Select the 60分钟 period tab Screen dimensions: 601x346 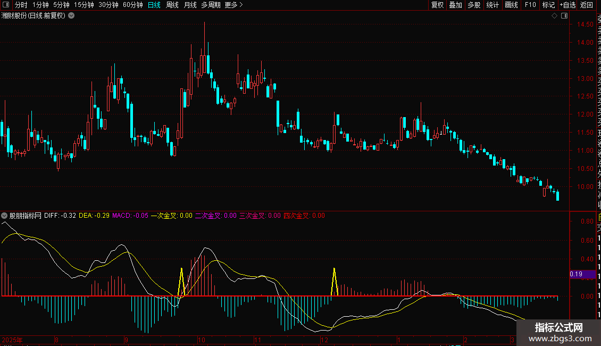[132, 5]
